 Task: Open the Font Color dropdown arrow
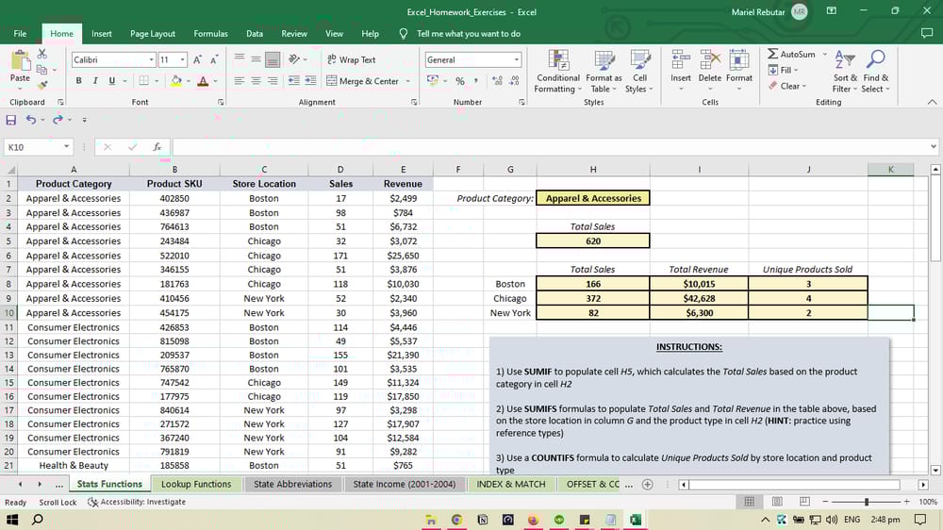(215, 80)
